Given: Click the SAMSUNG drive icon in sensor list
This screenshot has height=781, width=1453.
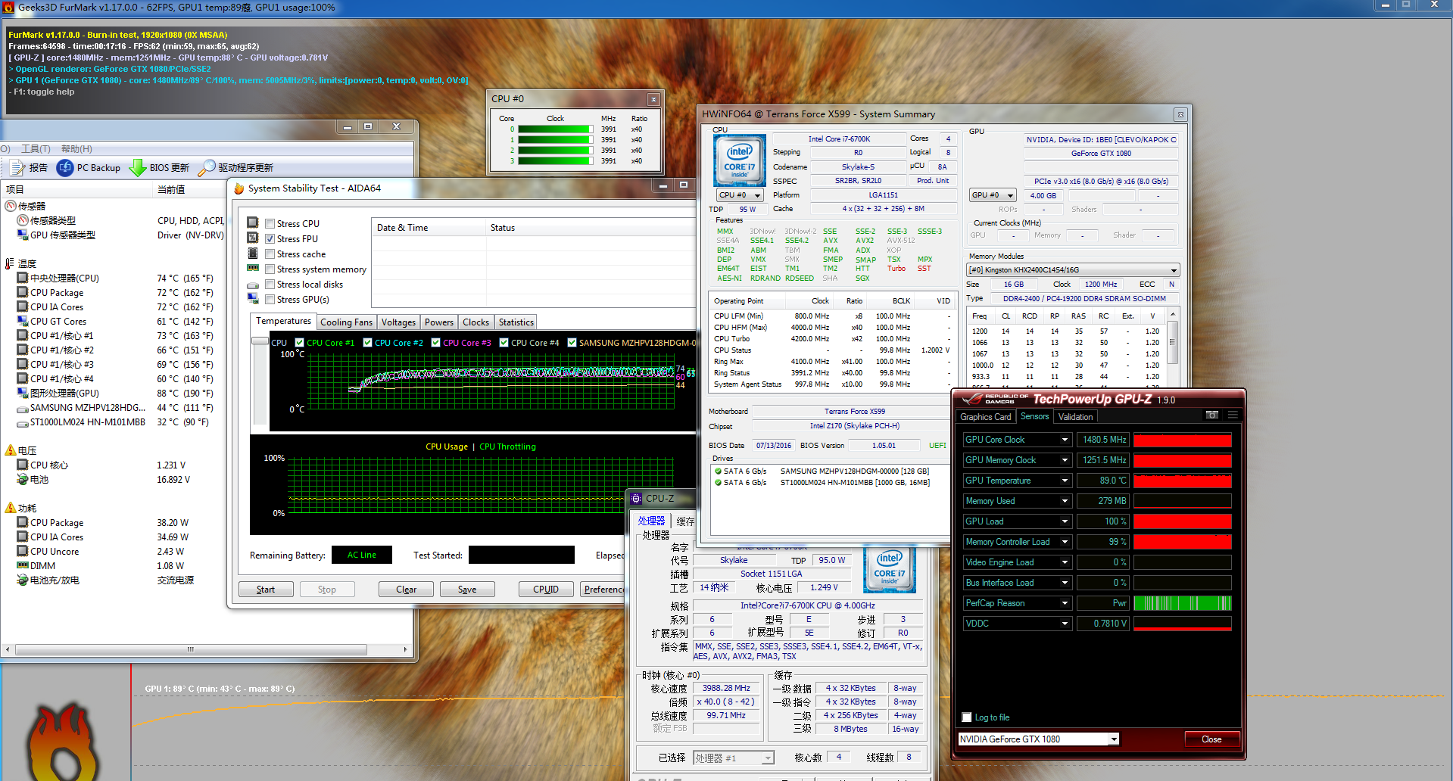Looking at the screenshot, I should 23,408.
